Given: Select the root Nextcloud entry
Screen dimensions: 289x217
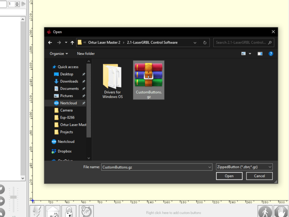Looking at the screenshot, I should point(63,142).
